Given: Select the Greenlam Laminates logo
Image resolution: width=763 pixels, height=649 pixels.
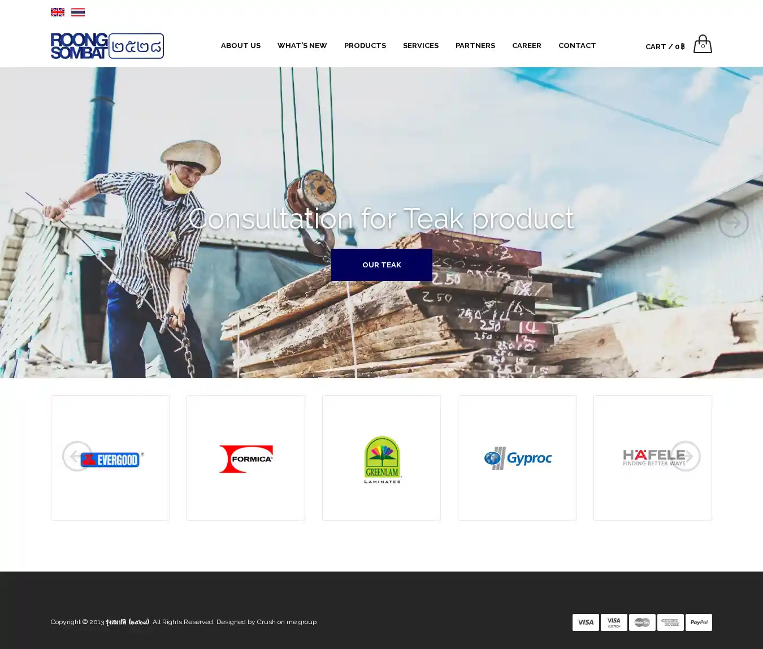Looking at the screenshot, I should pyautogui.click(x=382, y=459).
